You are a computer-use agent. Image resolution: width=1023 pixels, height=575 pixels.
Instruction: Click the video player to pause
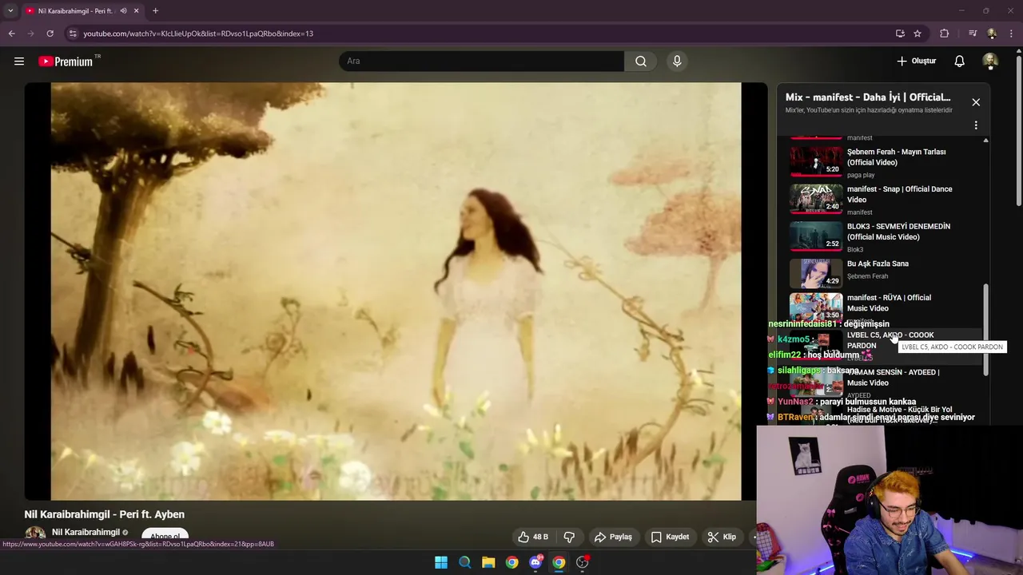click(x=396, y=291)
